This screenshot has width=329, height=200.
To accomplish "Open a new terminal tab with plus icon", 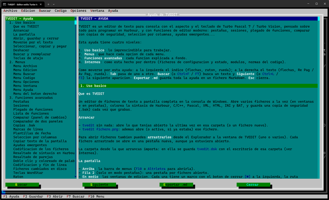I will tap(48, 4).
